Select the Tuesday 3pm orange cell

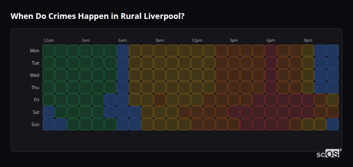pos(234,63)
